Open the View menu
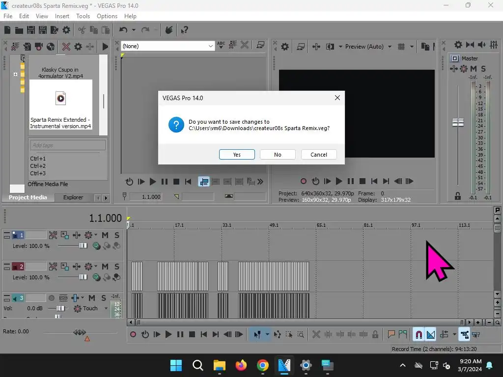 (42, 16)
